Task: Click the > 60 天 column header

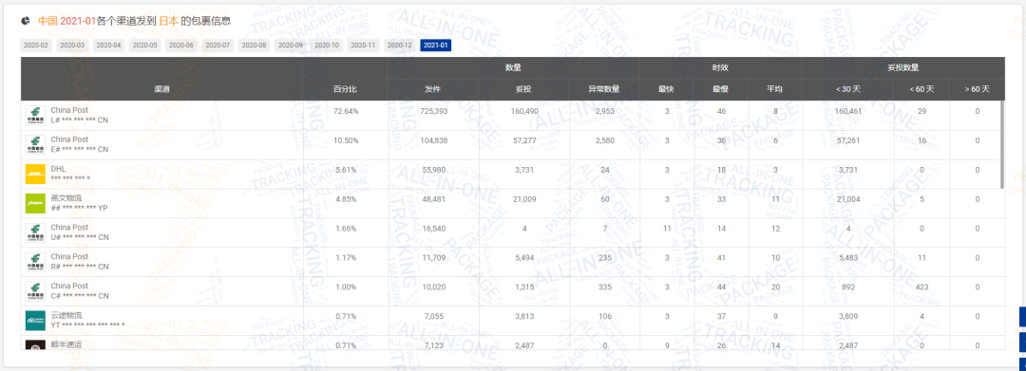Action: (977, 89)
